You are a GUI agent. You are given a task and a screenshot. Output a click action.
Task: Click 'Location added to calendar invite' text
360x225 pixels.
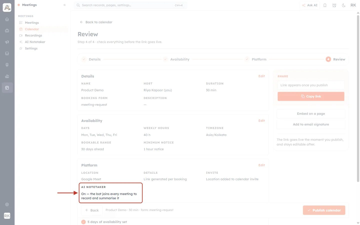tap(232, 179)
